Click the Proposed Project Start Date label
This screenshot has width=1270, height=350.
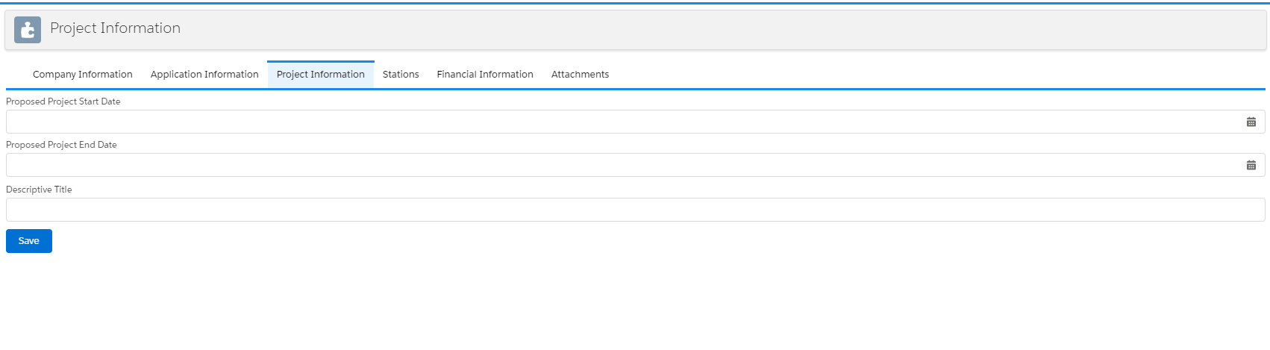[x=63, y=101]
